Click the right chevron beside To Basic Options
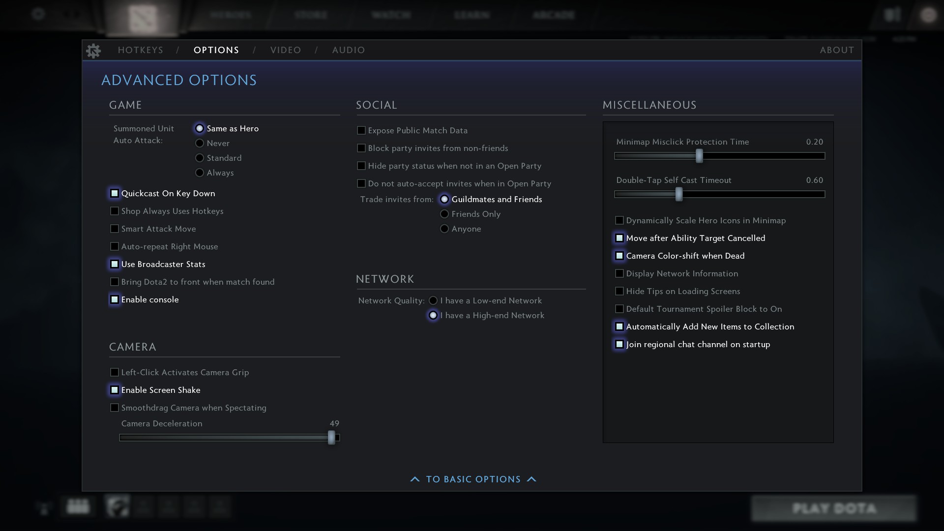944x531 pixels. point(531,479)
